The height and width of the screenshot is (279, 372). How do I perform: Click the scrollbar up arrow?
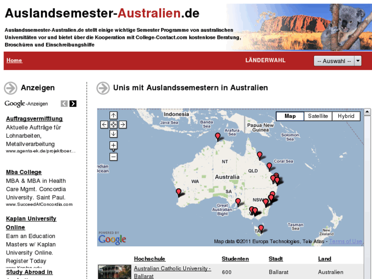(x=367, y=112)
